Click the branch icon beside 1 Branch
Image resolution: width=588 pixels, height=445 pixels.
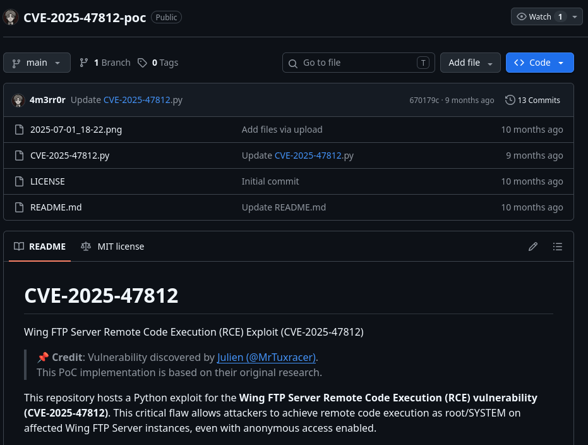click(x=84, y=63)
